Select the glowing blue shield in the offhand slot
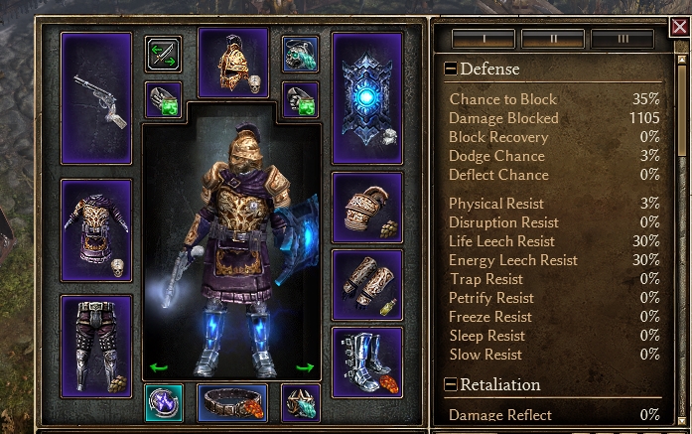 coord(367,98)
